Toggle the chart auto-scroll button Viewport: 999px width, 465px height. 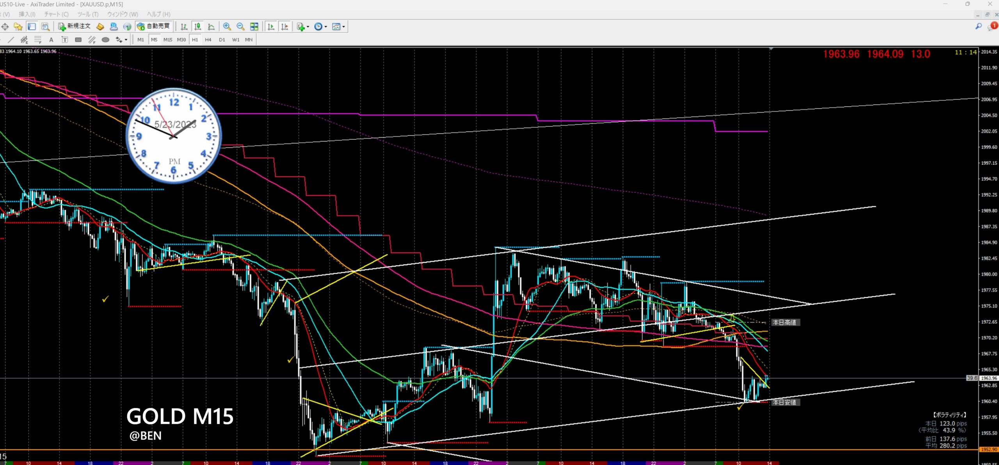coord(271,26)
